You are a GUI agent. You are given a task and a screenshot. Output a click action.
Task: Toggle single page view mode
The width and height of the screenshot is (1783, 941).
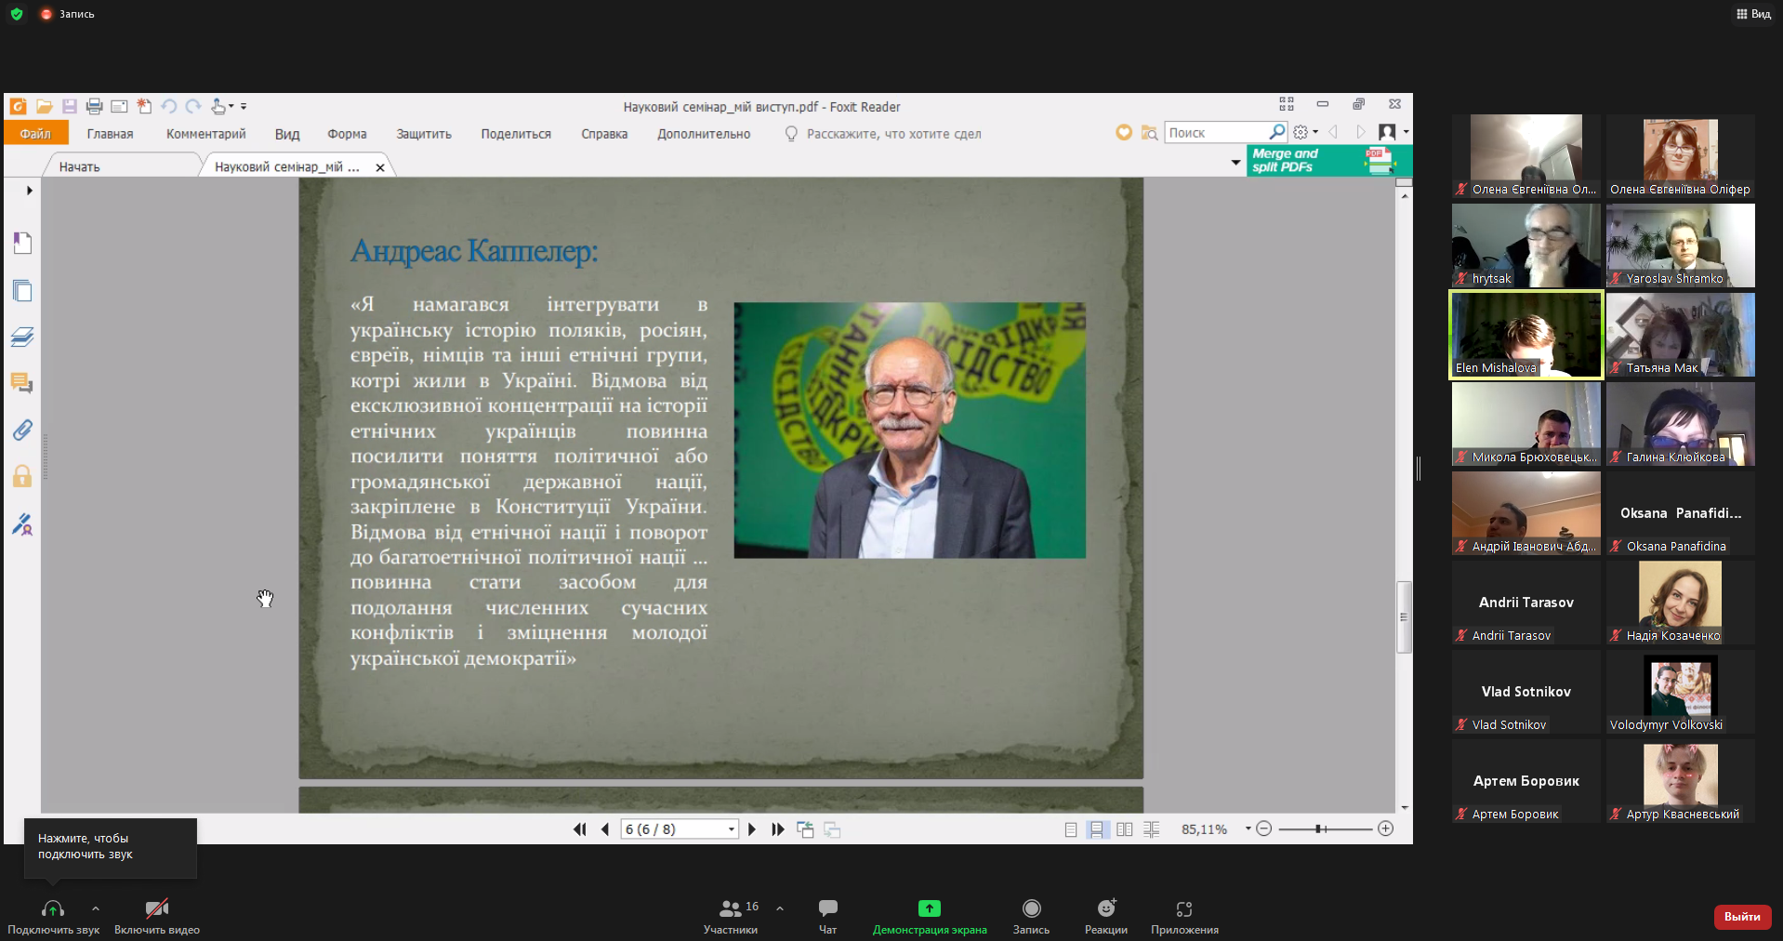click(x=1071, y=829)
